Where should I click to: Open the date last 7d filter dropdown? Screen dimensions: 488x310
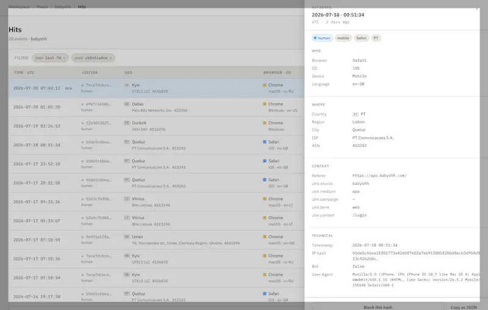(x=50, y=58)
